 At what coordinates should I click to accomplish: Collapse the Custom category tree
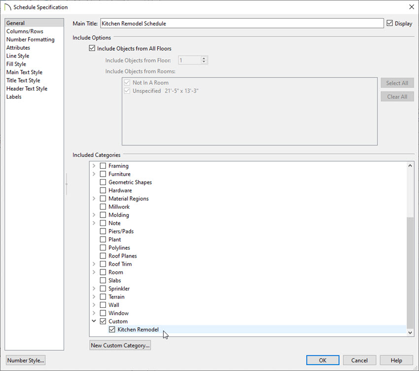tap(94, 321)
